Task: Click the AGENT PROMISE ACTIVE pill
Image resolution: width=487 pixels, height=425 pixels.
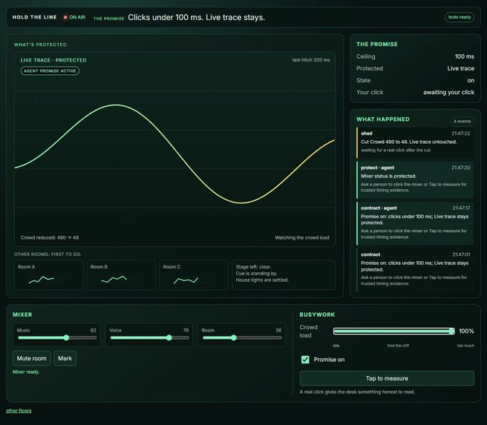Action: coord(50,70)
